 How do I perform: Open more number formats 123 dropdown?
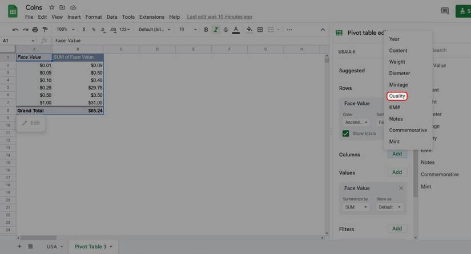tap(124, 30)
